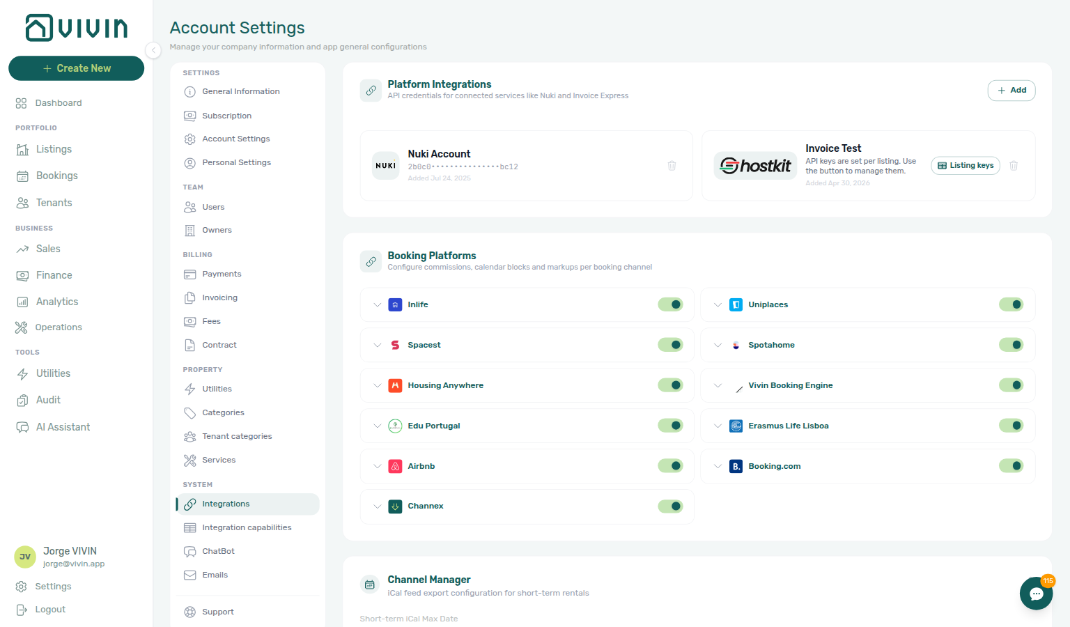This screenshot has width=1070, height=627.
Task: Click the Channel Manager calendar icon
Action: pyautogui.click(x=370, y=585)
